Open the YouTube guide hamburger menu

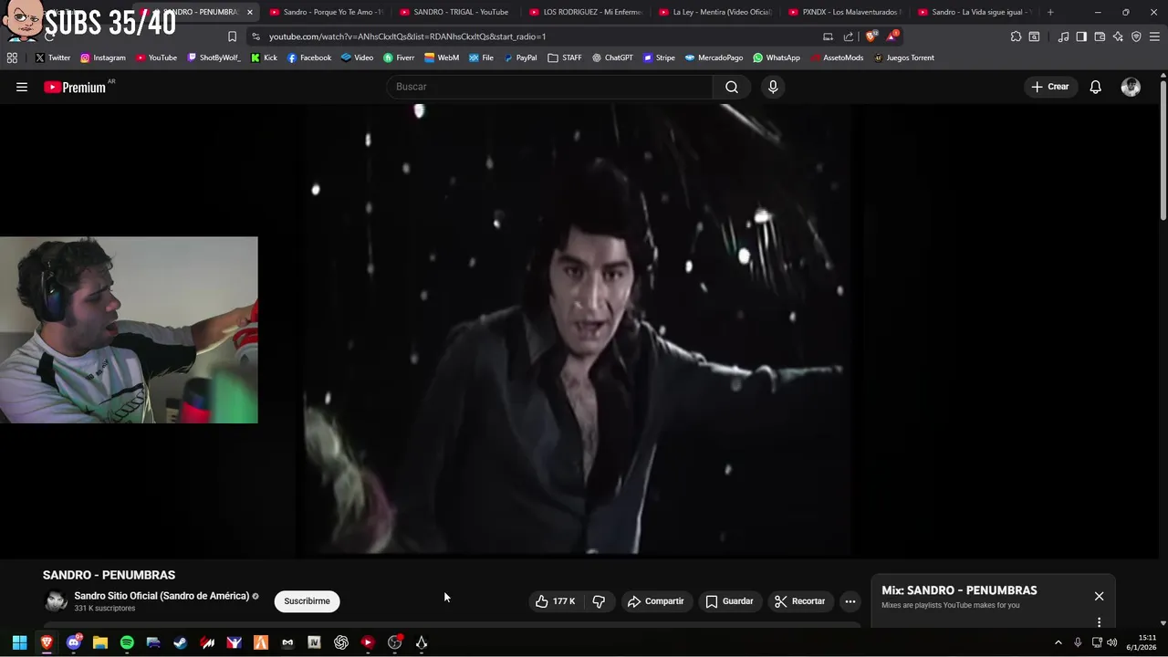(22, 87)
